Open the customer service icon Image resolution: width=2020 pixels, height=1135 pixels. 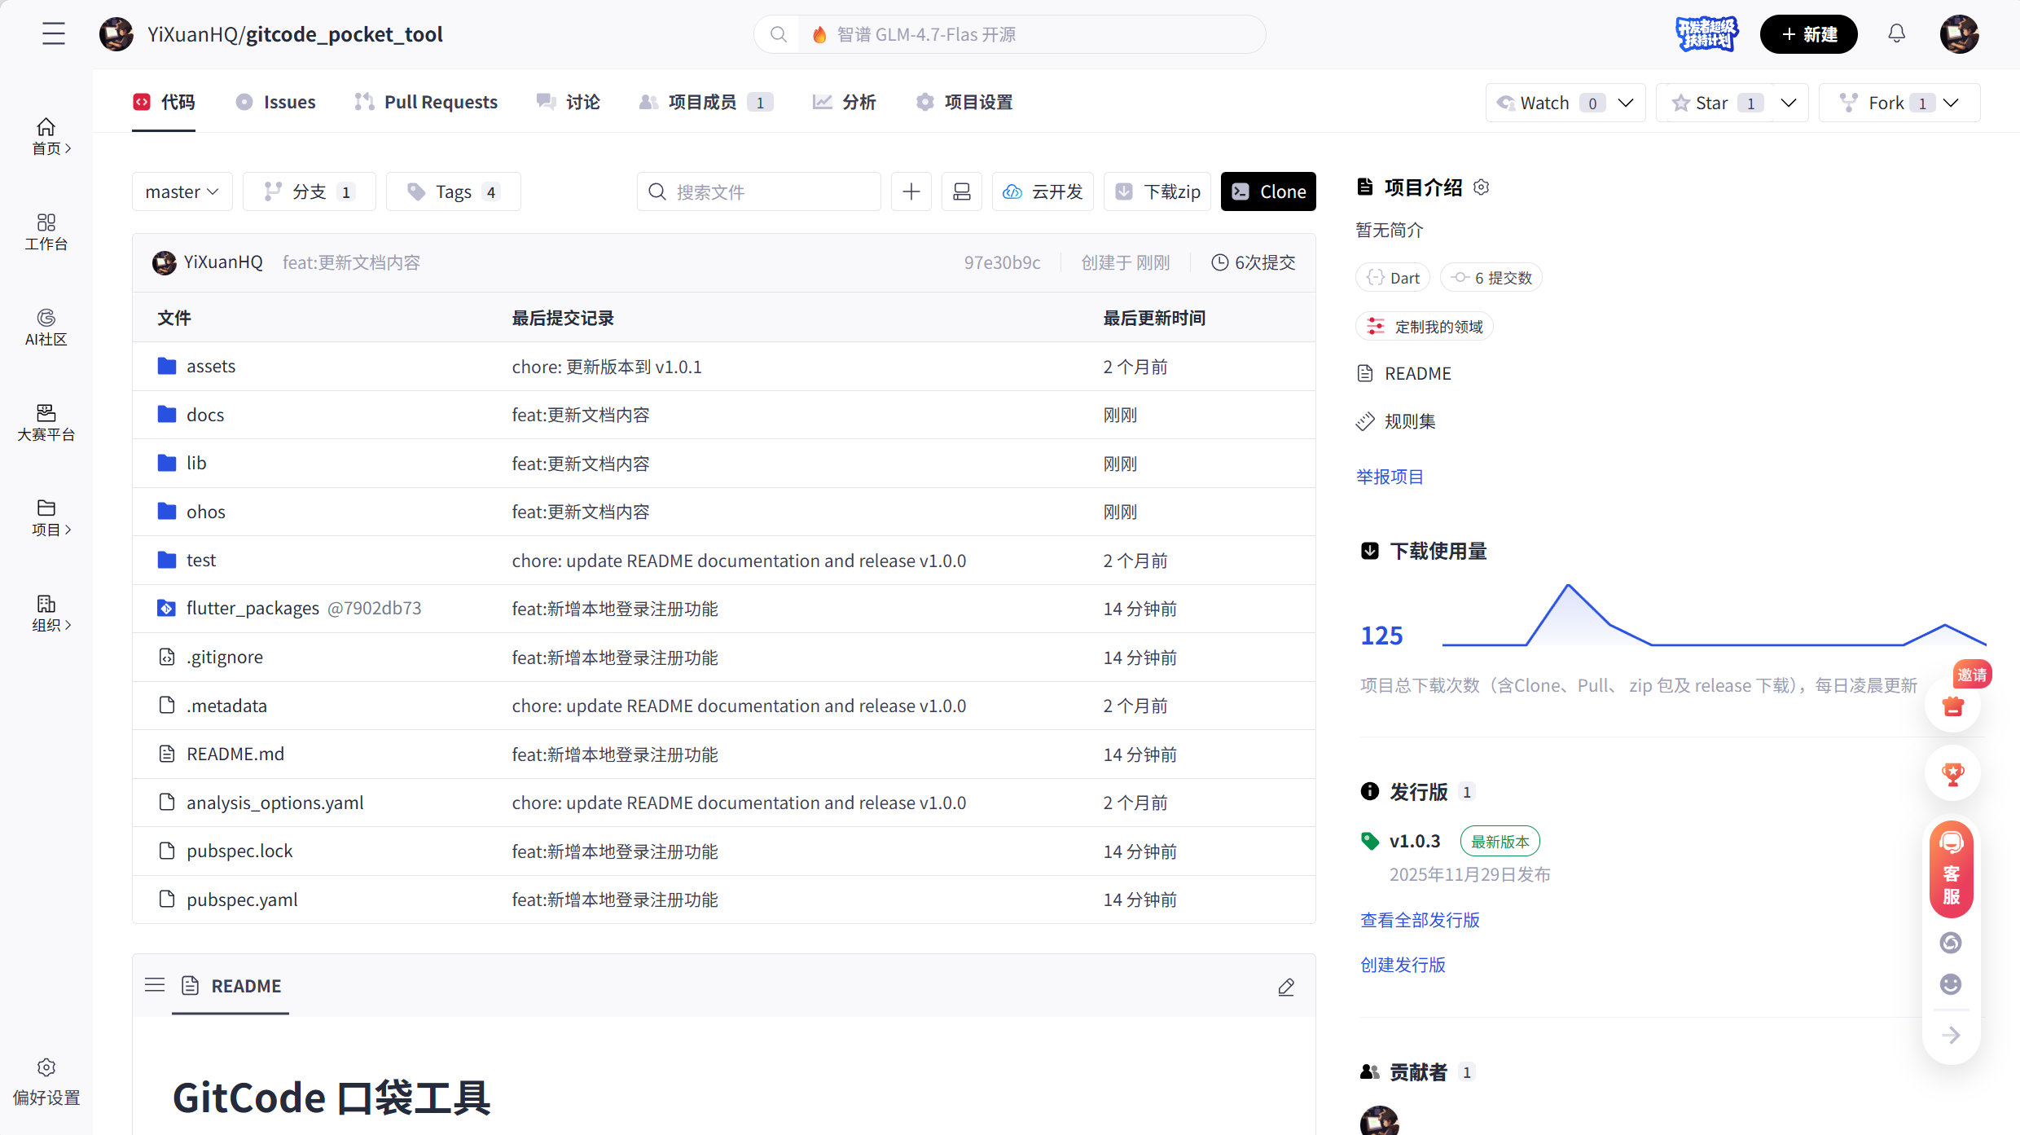[1951, 869]
